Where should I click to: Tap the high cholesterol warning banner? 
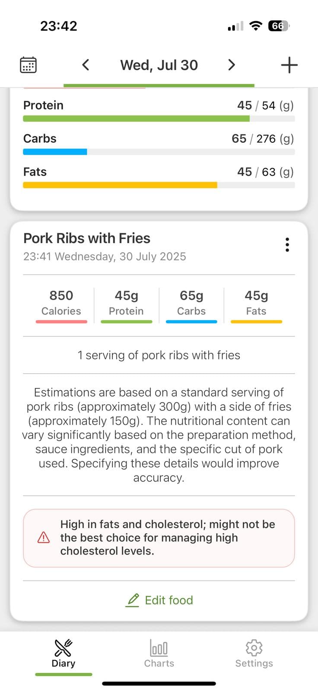(159, 538)
